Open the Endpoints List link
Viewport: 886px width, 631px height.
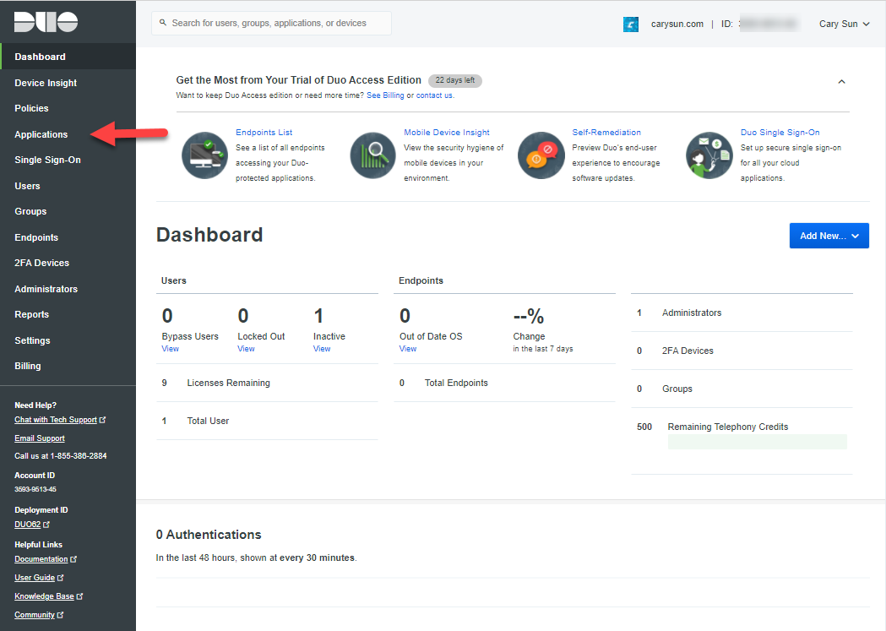[264, 132]
